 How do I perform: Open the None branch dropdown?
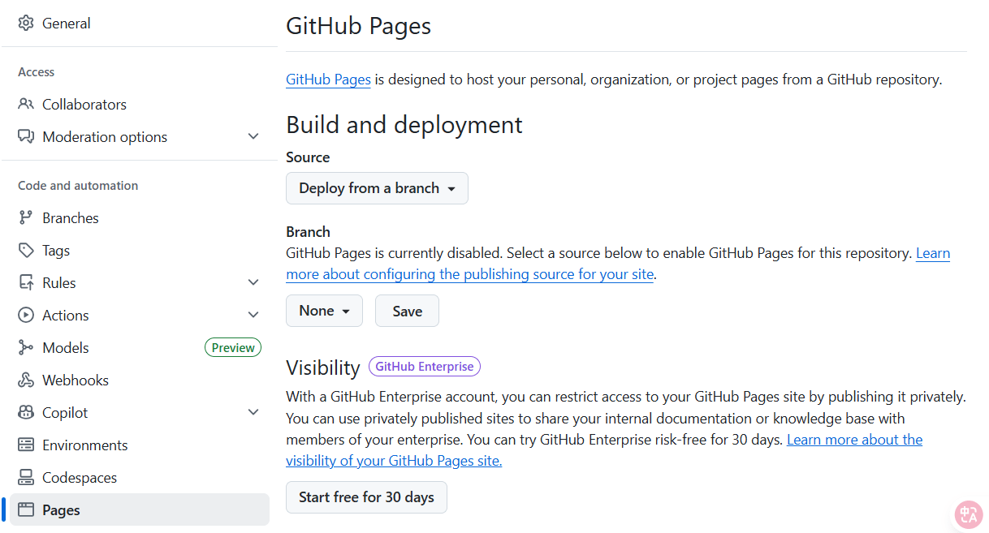(324, 311)
